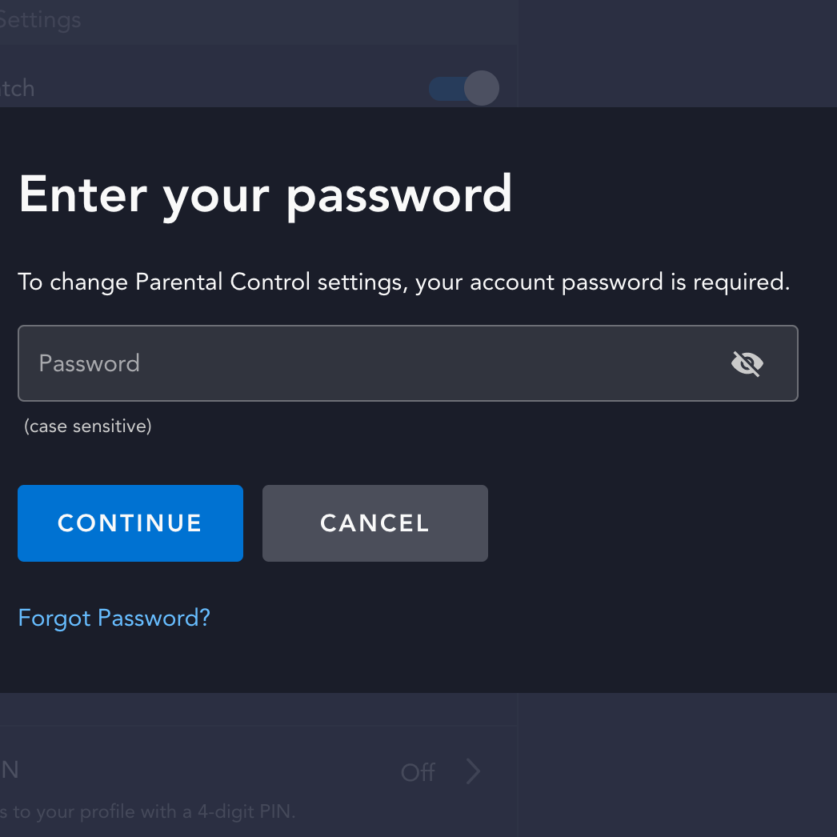837x837 pixels.
Task: Click the truncated "N" label in PIN row
Action: pos(10,770)
